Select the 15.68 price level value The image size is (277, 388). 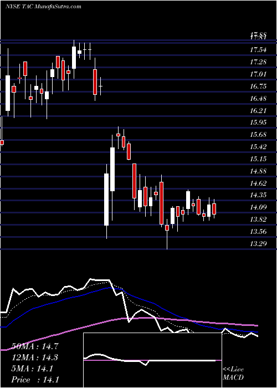(x=258, y=135)
